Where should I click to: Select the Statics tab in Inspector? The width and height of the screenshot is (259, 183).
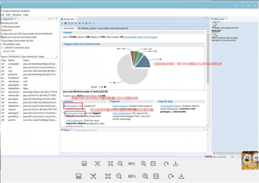pos(4,57)
